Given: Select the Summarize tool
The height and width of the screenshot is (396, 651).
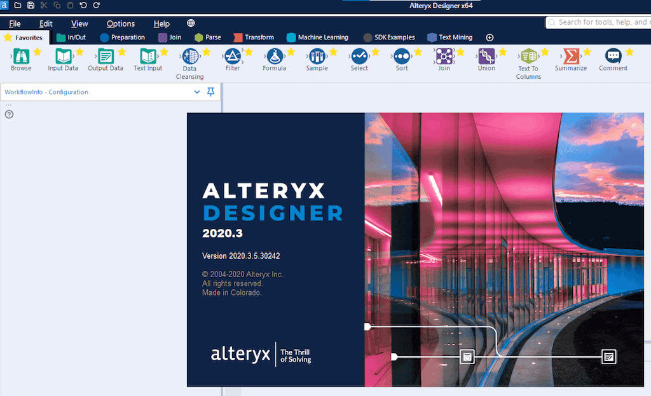Looking at the screenshot, I should (x=571, y=59).
